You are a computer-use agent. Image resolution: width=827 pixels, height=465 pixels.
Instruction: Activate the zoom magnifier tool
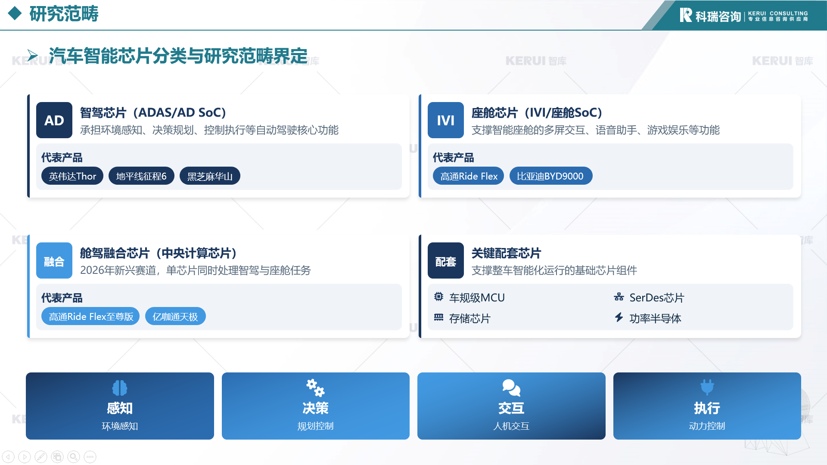pos(74,457)
